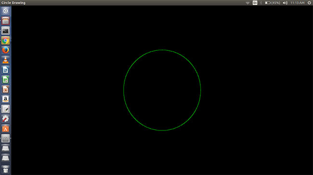Open the Amazon launcher icon
Image resolution: width=313 pixels, height=175 pixels.
(5, 99)
